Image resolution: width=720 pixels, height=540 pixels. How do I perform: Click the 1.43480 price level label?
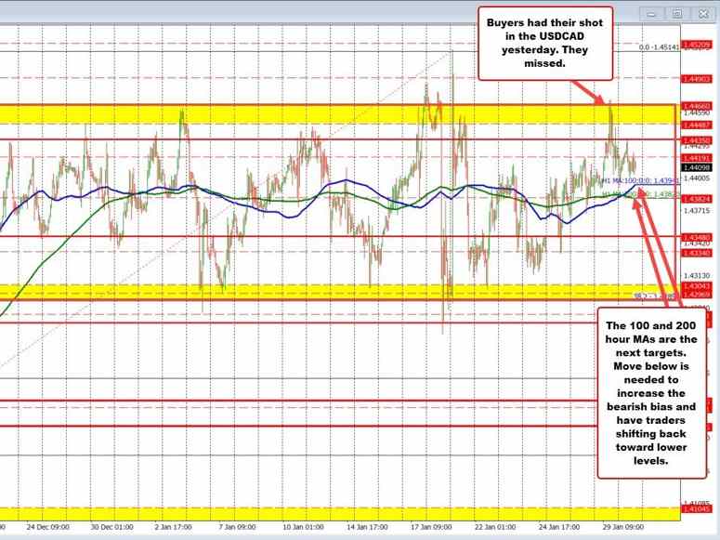click(697, 238)
